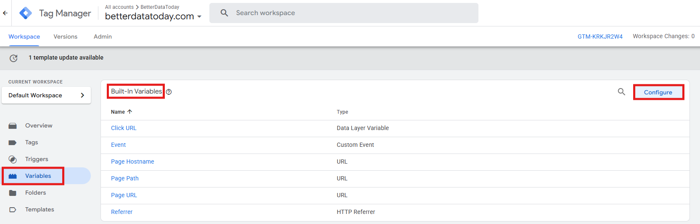Open the Event variable
The width and height of the screenshot is (700, 224).
[119, 145]
